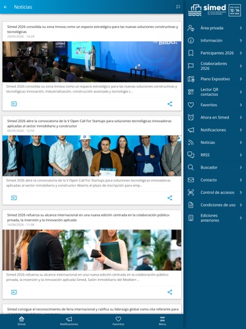Open the startups group photo
The width and height of the screenshot is (246, 329).
(92, 156)
